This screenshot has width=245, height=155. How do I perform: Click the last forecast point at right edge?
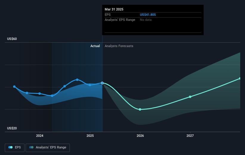point(240,78)
